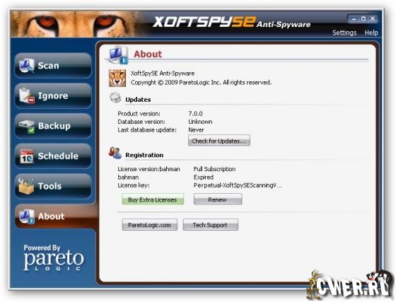
Task: Open the ParetoLogic.com website button
Action: (149, 224)
